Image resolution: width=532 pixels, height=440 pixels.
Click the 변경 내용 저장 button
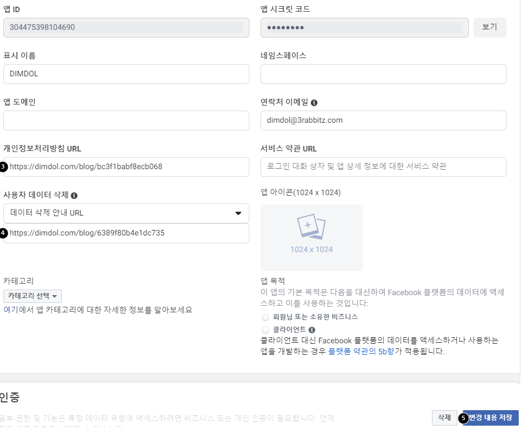(x=491, y=417)
